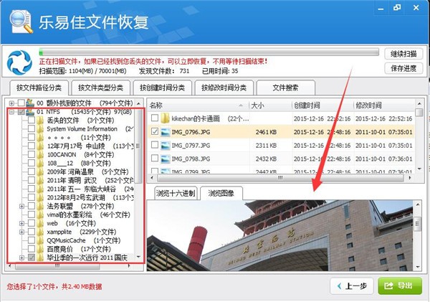Check the 00 额外找到的文件 checkbox

[x=21, y=103]
